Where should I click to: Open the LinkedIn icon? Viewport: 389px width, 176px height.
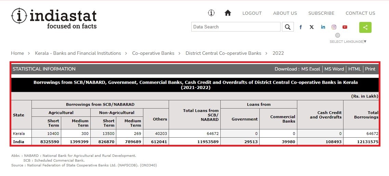pyautogui.click(x=323, y=27)
